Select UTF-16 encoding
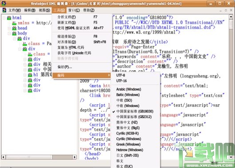 (x=136, y=81)
